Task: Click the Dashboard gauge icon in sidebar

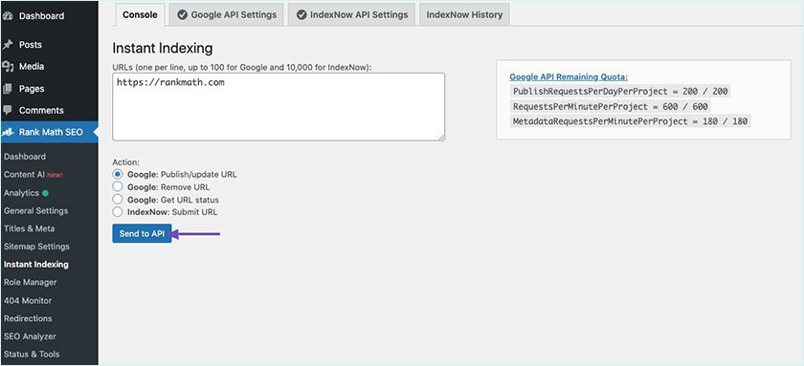Action: click(8, 16)
